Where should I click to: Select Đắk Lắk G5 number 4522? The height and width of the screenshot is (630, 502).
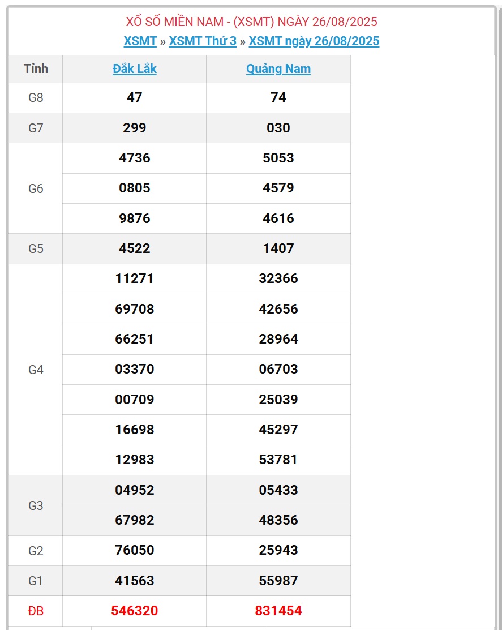click(x=134, y=248)
